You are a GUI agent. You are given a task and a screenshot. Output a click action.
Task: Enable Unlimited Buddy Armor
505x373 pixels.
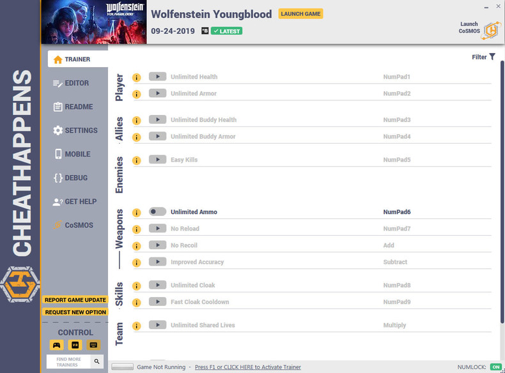tap(157, 136)
